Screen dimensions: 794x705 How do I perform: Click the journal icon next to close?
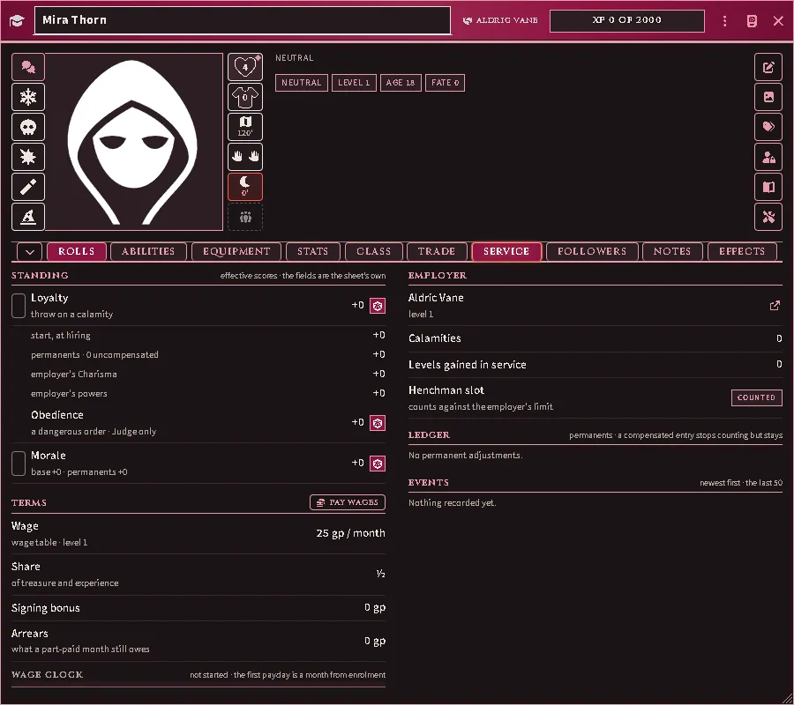(752, 21)
